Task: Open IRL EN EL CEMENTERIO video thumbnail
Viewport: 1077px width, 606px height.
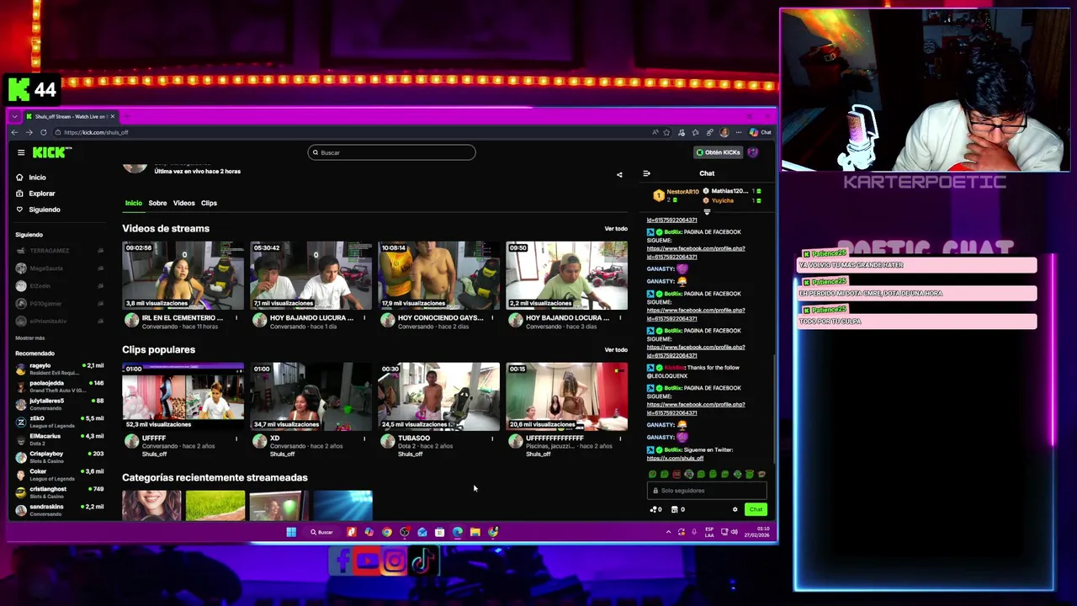Action: [x=183, y=275]
